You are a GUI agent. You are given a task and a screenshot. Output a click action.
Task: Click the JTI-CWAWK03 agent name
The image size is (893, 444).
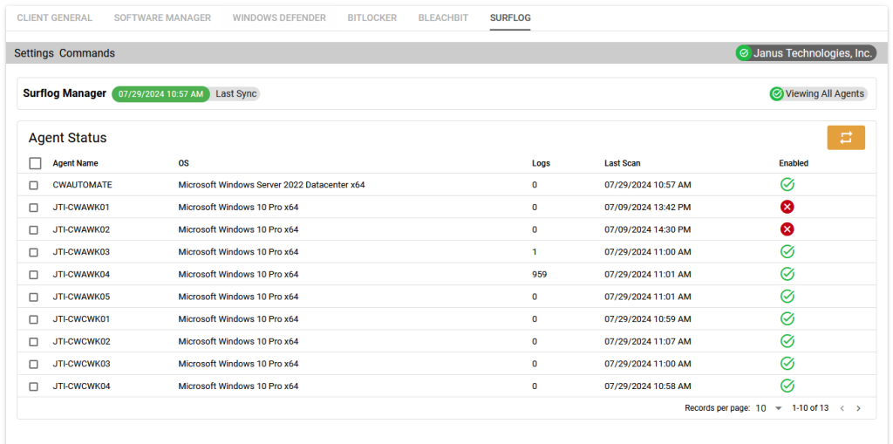tap(81, 252)
